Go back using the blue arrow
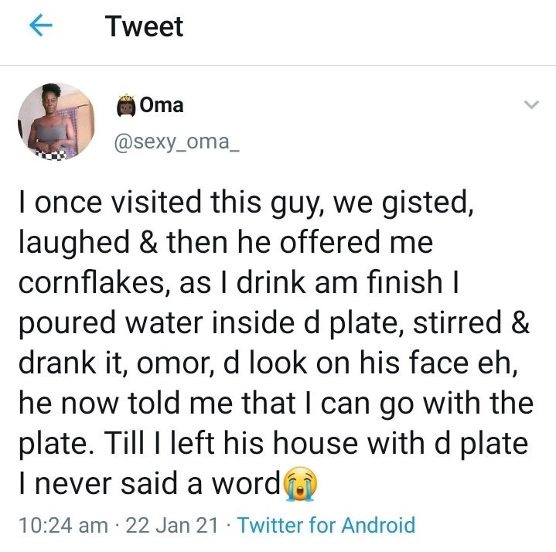This screenshot has width=556, height=552. click(x=41, y=26)
